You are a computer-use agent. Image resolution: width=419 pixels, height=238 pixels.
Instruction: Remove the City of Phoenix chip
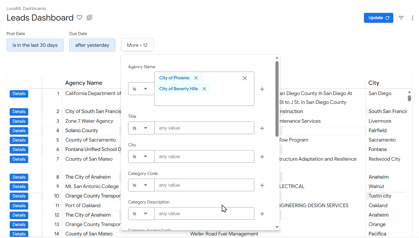point(196,78)
